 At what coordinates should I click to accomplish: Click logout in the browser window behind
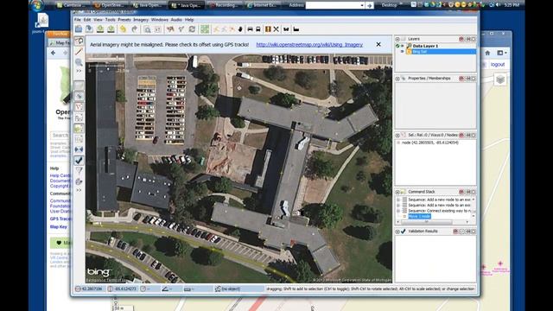[x=498, y=65]
